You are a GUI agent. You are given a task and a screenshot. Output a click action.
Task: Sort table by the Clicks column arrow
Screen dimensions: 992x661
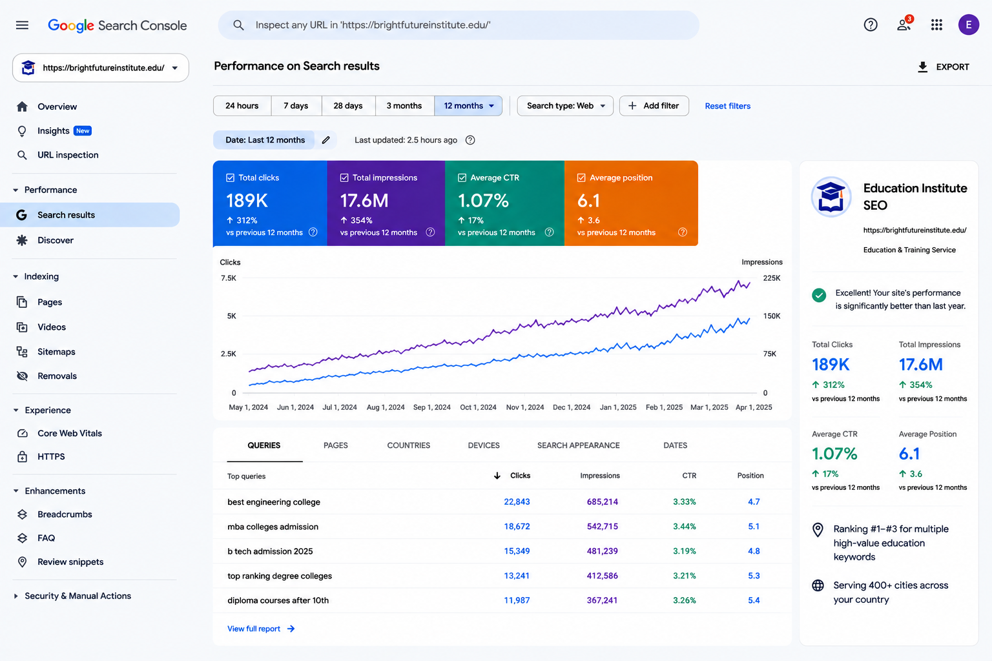tap(497, 476)
